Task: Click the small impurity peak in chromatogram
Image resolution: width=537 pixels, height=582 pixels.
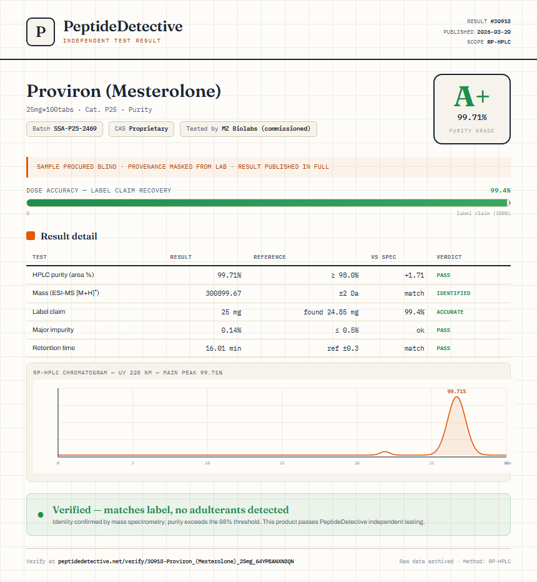Action: (x=385, y=453)
